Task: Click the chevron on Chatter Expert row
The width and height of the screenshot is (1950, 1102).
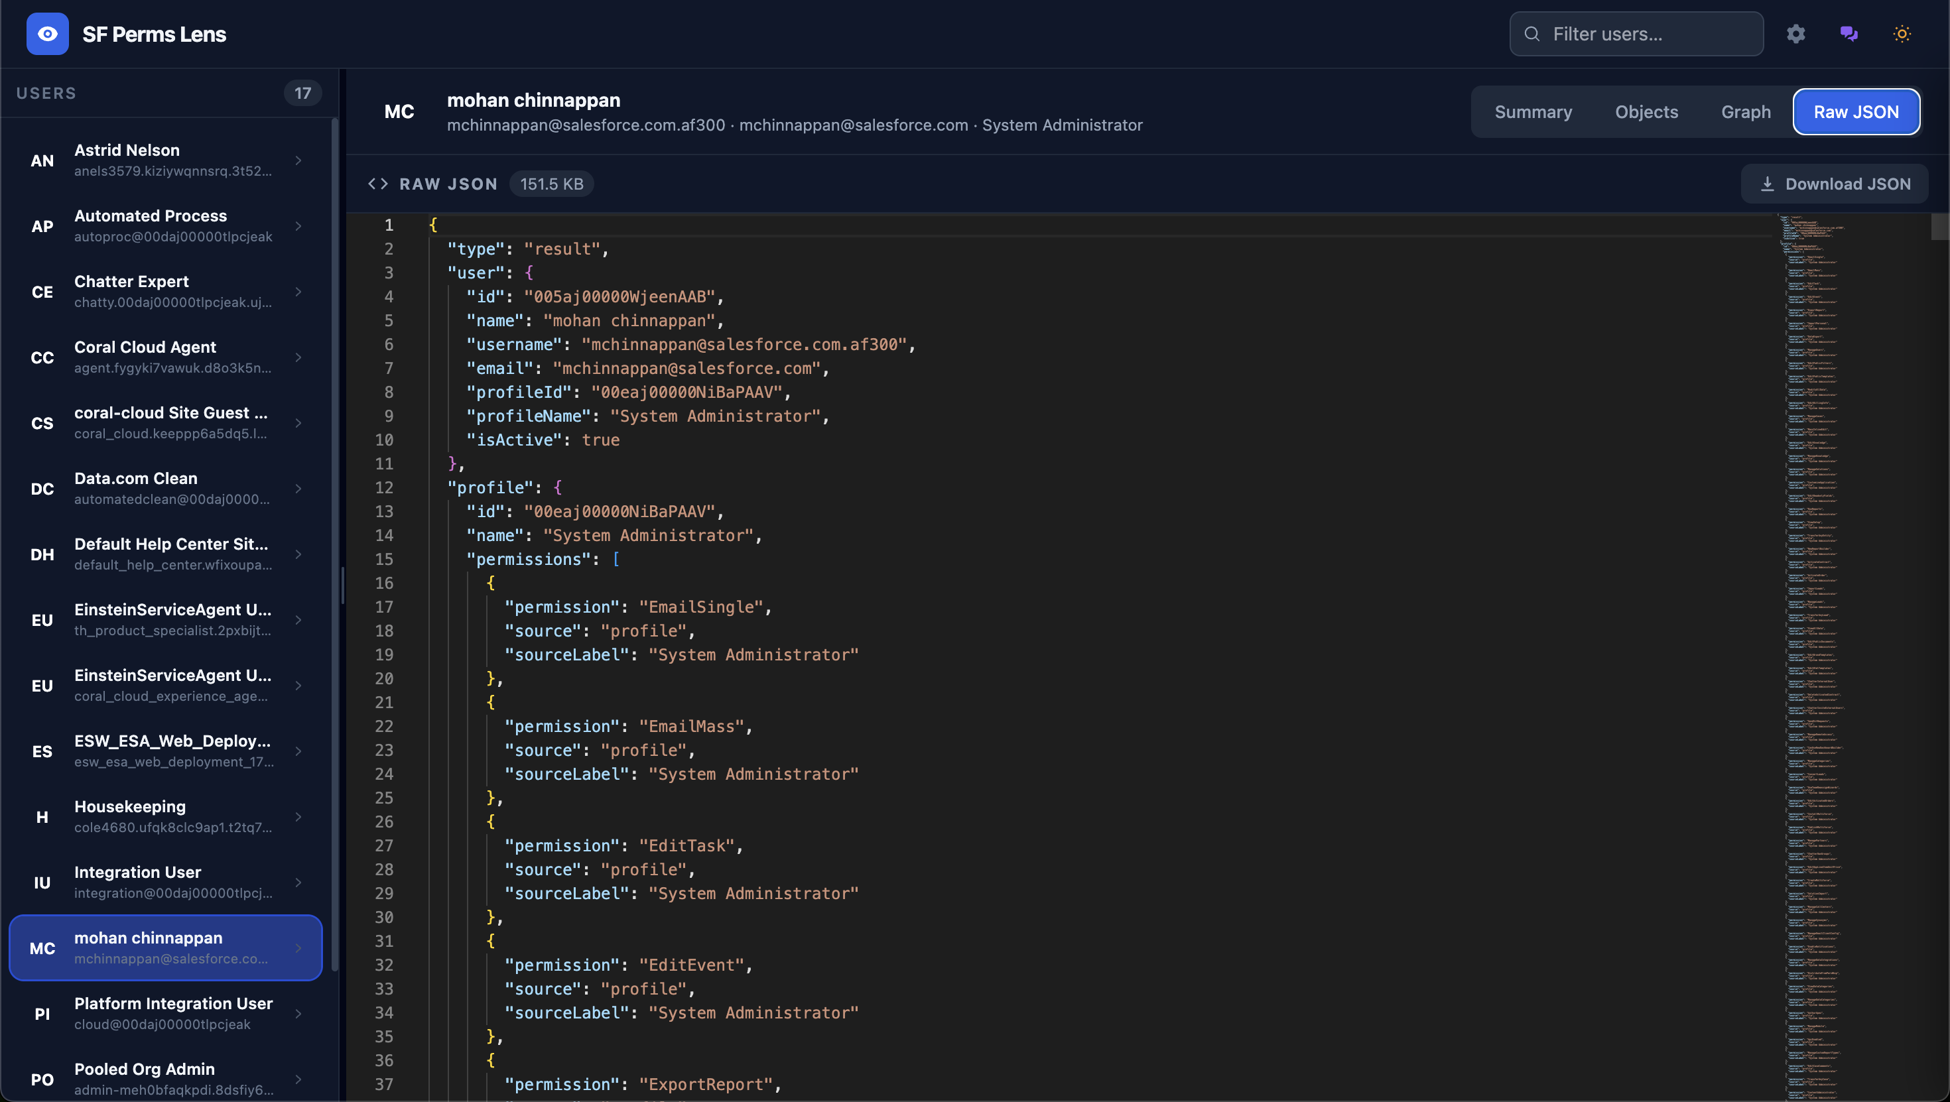Action: click(298, 292)
